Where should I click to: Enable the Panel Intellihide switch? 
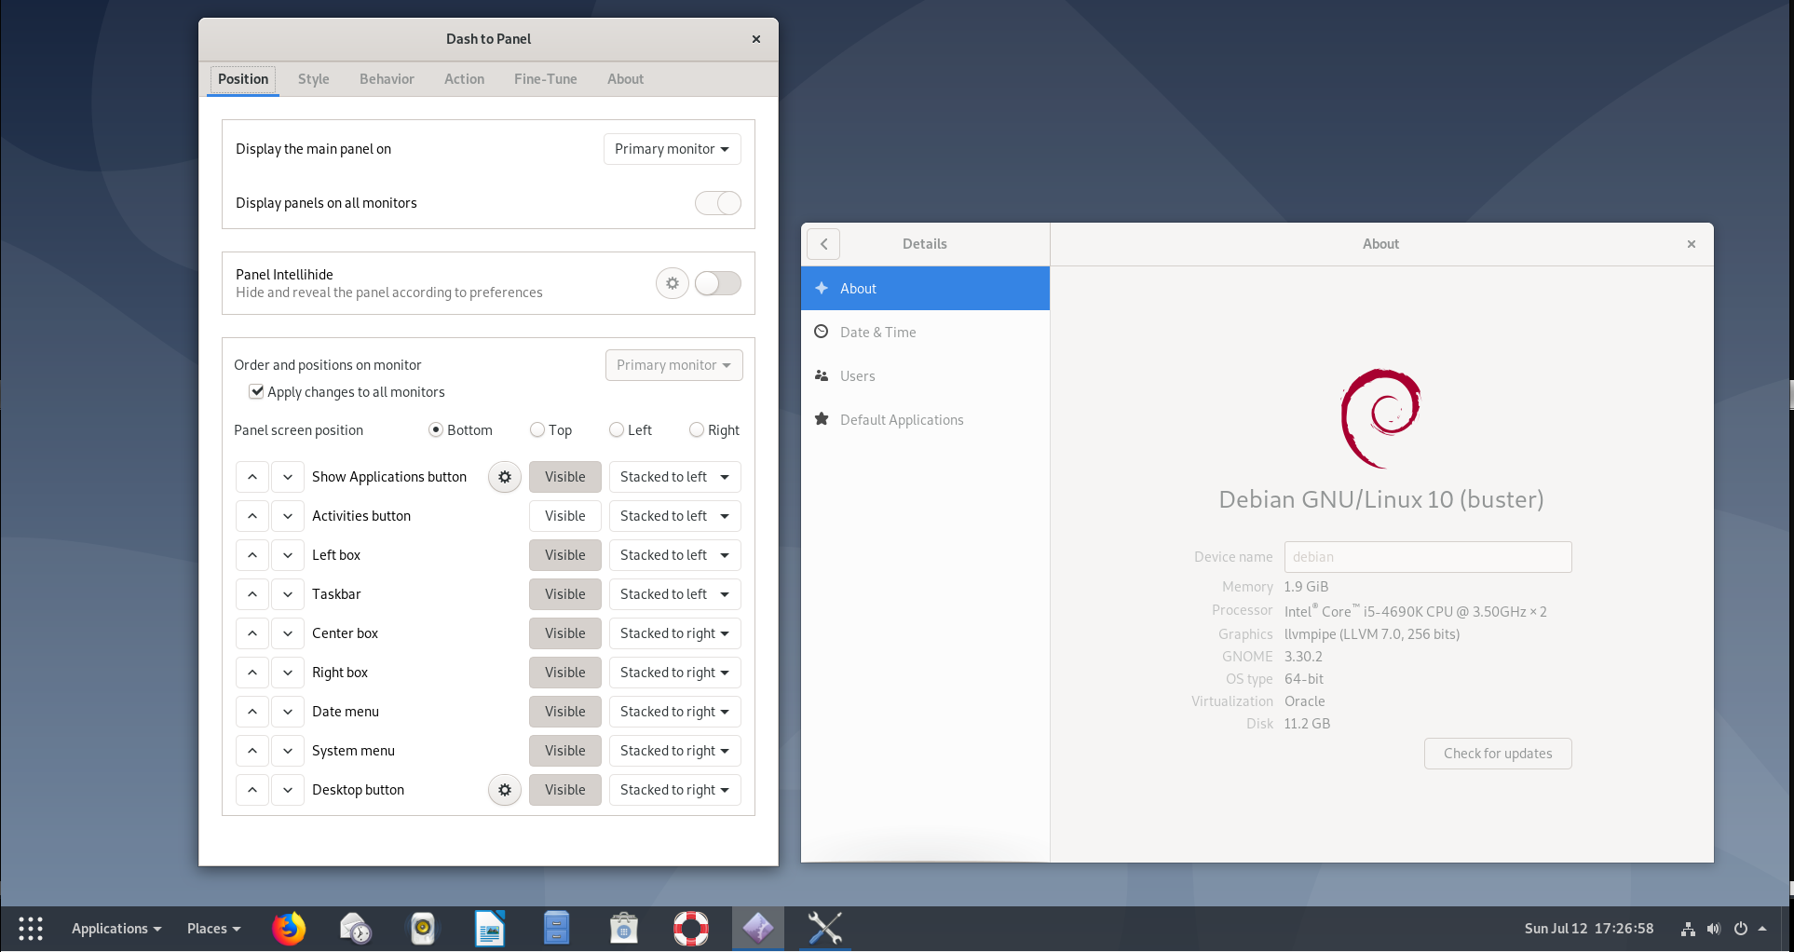(x=718, y=283)
